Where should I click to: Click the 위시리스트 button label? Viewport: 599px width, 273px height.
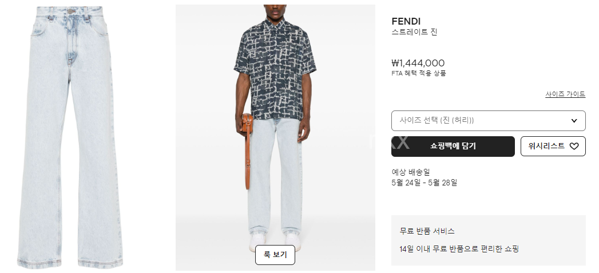pos(546,146)
